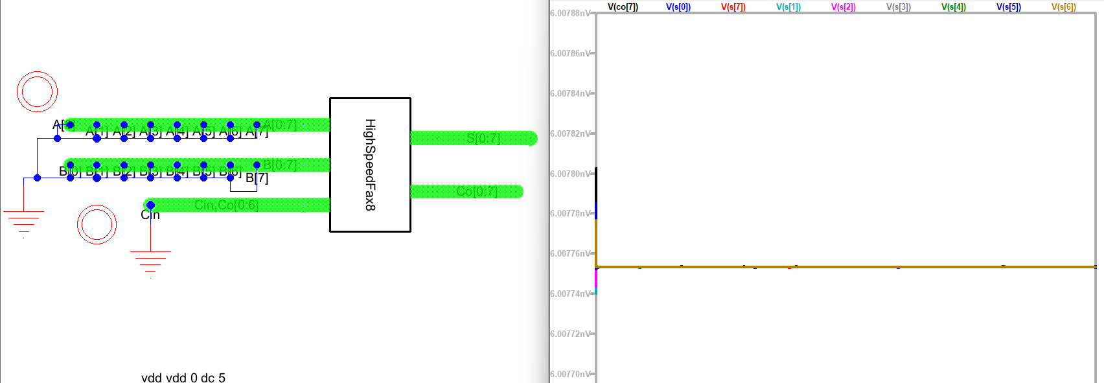Viewport: 1104px width, 383px height.
Task: Select the 'vdd vdd 0 dc 5' SPICE text
Action: coord(183,377)
